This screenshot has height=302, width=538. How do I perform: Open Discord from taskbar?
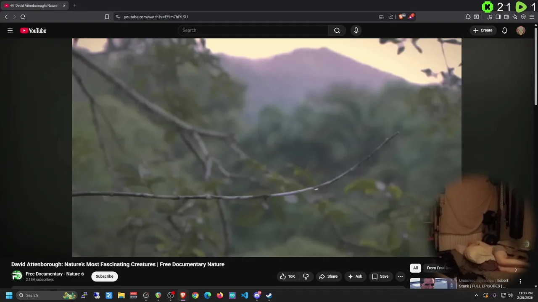click(257, 295)
